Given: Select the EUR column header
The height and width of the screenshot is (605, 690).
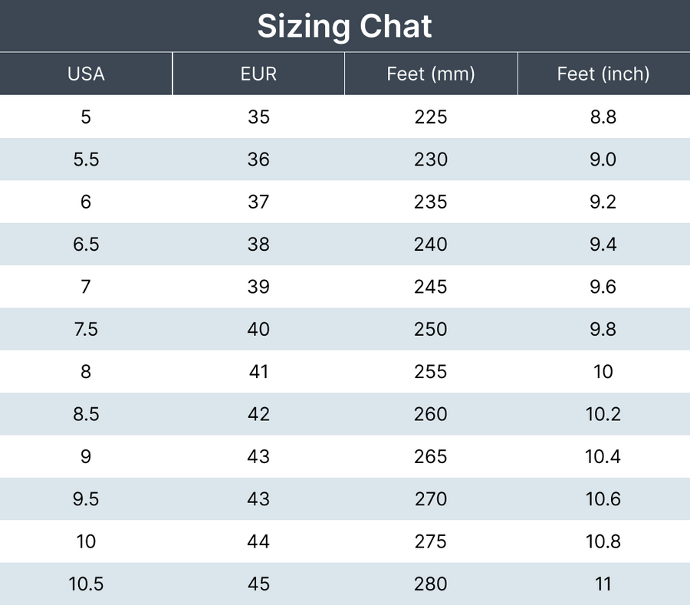Looking at the screenshot, I should [258, 74].
